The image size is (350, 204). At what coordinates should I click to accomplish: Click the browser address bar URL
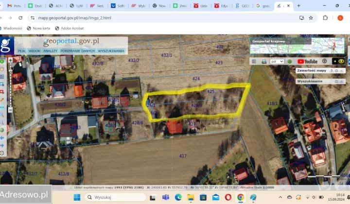[74, 18]
